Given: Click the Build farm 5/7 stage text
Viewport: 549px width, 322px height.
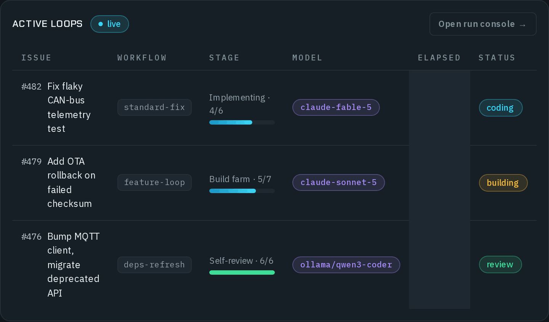Looking at the screenshot, I should [240, 179].
